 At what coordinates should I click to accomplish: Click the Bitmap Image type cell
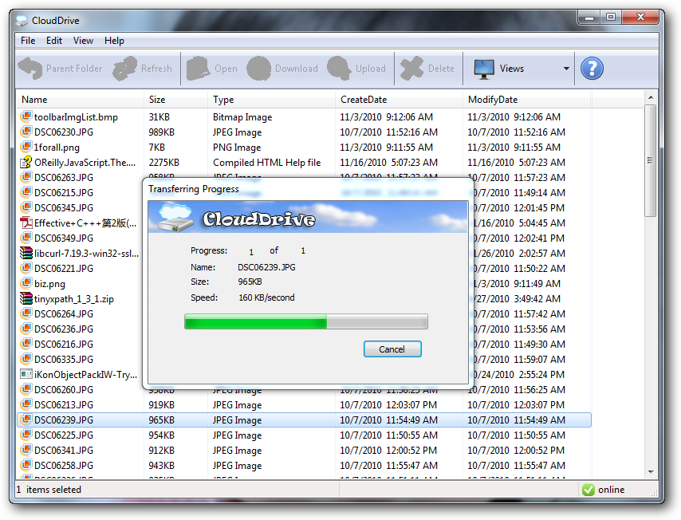[242, 117]
